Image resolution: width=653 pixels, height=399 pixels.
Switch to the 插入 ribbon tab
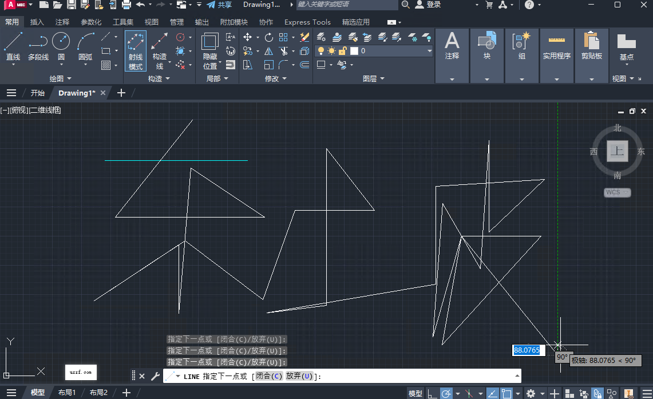37,22
